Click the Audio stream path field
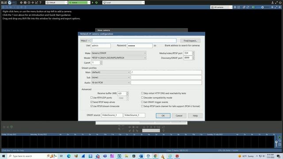The width and height of the screenshot is (283, 159). click(x=166, y=83)
